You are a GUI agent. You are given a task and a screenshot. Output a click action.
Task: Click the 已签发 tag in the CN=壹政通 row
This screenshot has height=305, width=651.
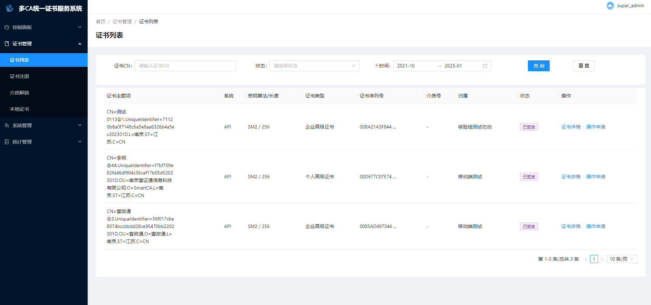pyautogui.click(x=529, y=226)
